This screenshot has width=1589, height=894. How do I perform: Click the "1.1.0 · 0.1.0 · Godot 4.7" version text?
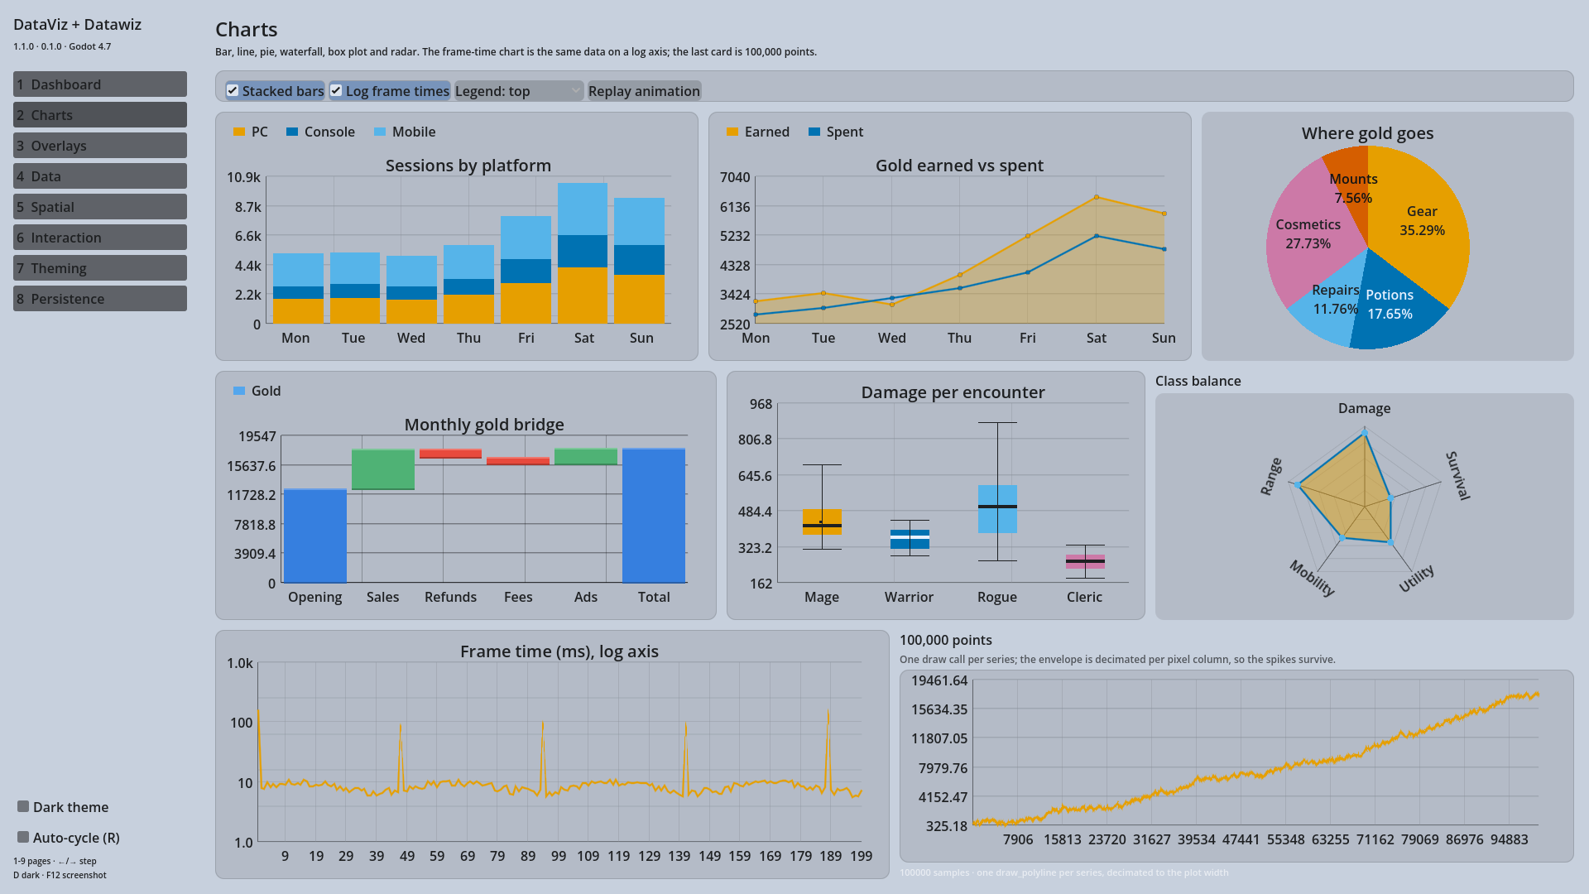click(62, 46)
